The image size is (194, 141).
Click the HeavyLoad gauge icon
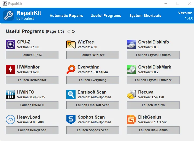(10, 119)
